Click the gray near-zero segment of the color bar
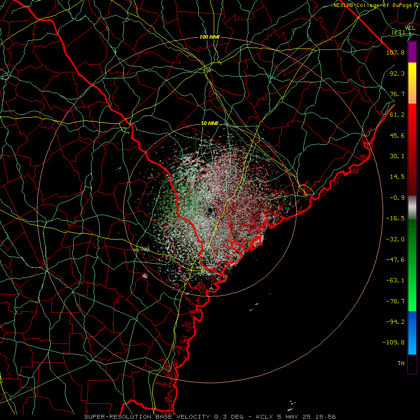 point(412,207)
